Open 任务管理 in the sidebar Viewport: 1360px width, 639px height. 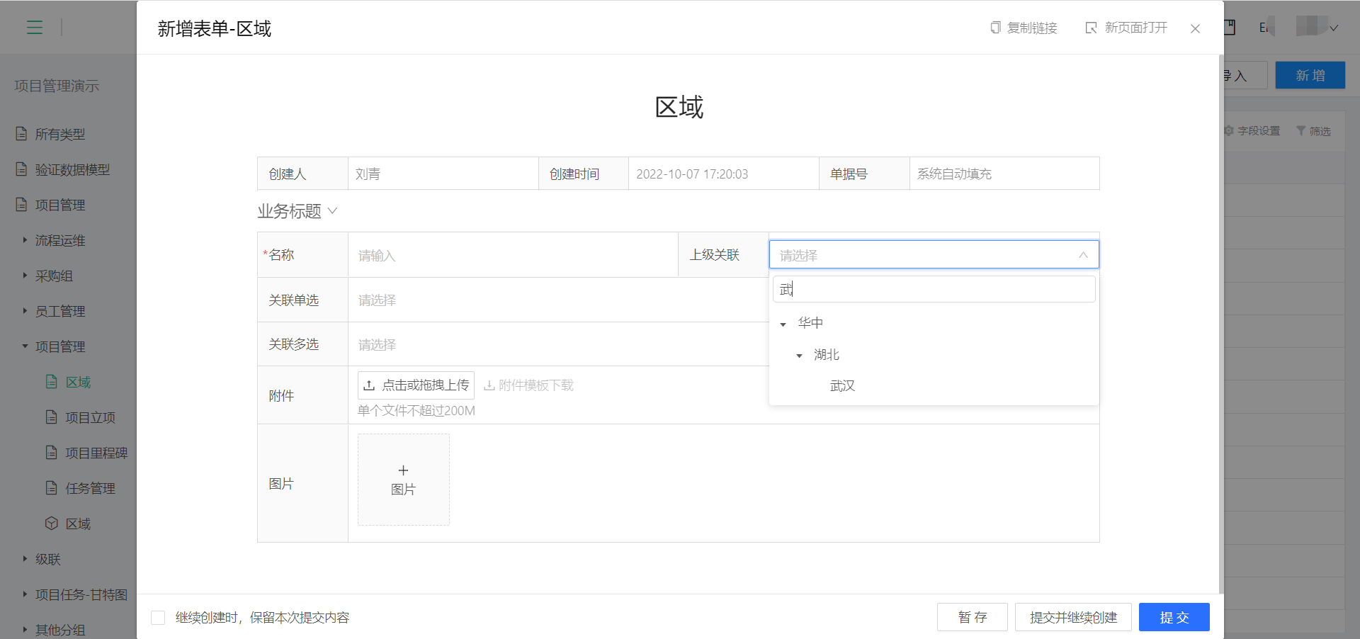(x=90, y=488)
